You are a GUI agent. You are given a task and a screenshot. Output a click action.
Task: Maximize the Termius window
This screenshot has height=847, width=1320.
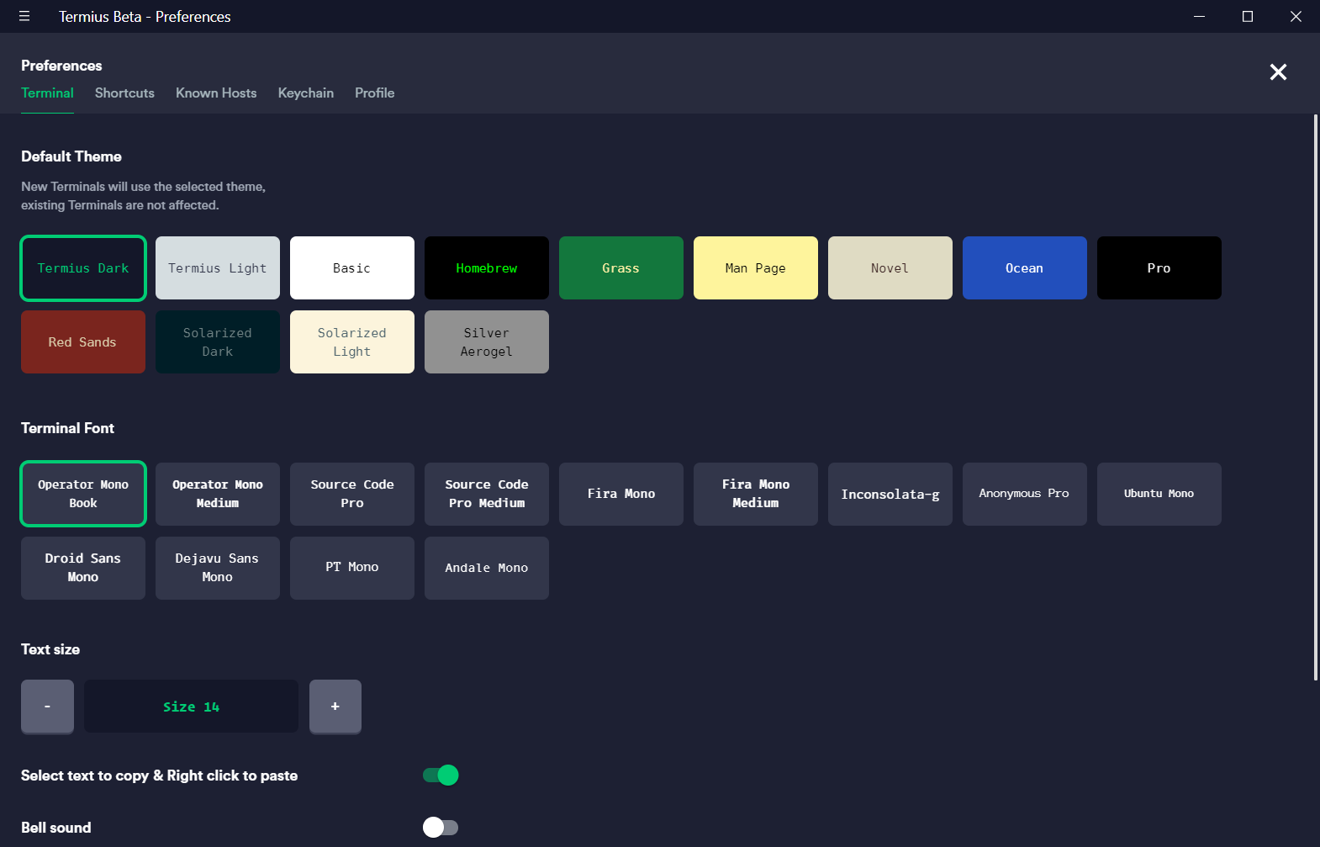coord(1248,16)
